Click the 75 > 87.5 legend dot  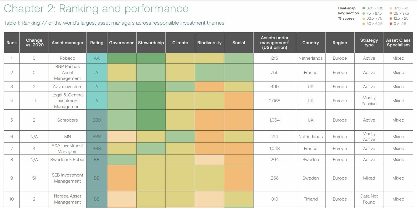click(x=364, y=13)
